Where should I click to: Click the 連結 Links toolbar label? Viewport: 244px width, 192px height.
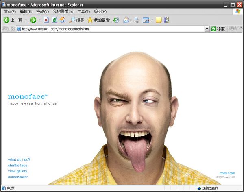233,28
